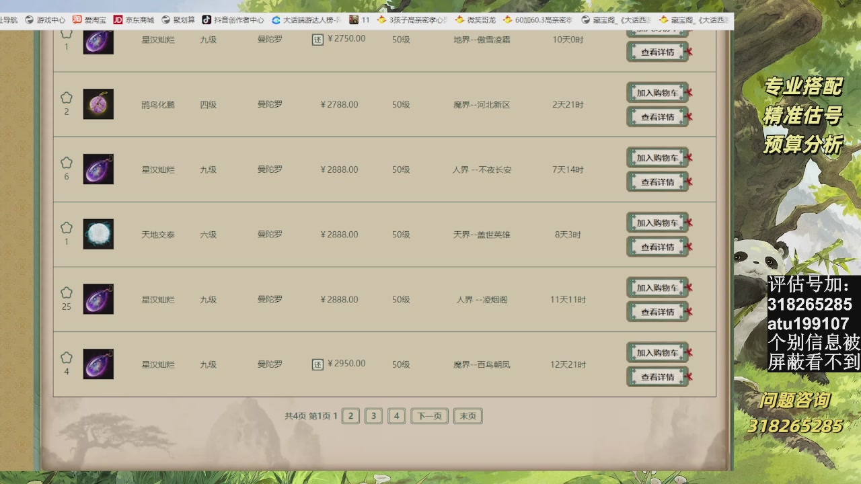Click the 还 bargain icon beside ¥2950.00
The image size is (861, 484).
[x=318, y=364]
